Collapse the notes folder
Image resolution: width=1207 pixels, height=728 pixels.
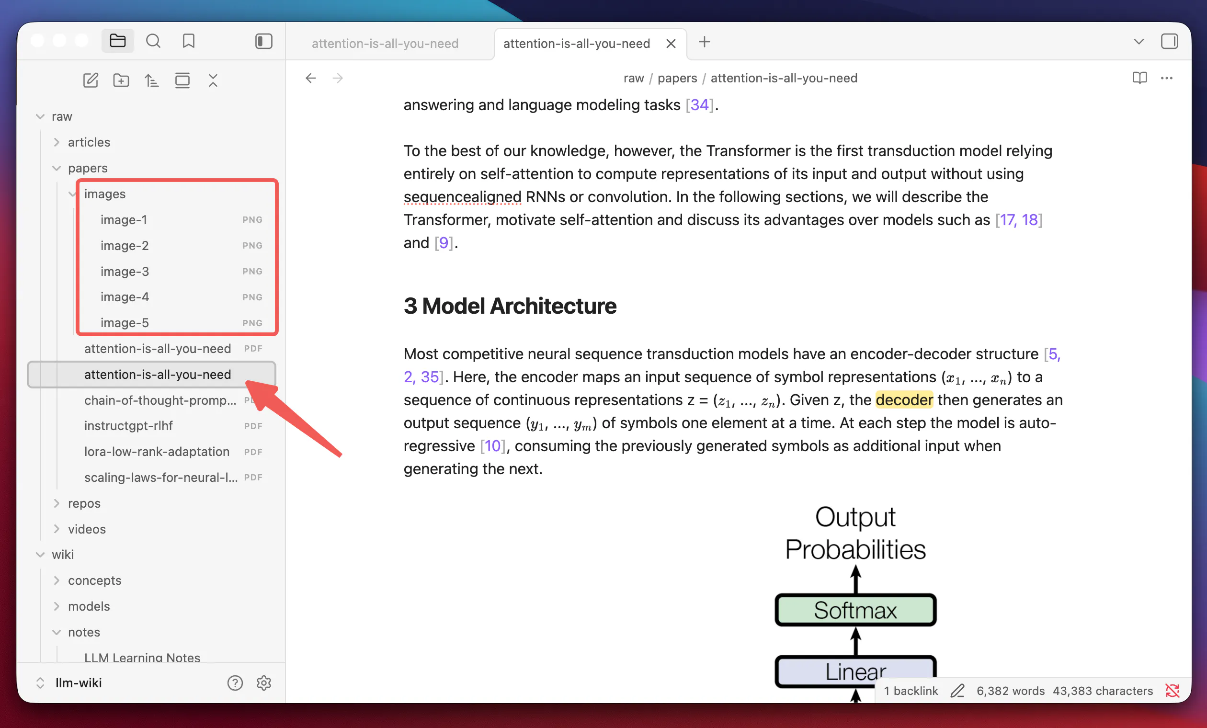pyautogui.click(x=57, y=632)
